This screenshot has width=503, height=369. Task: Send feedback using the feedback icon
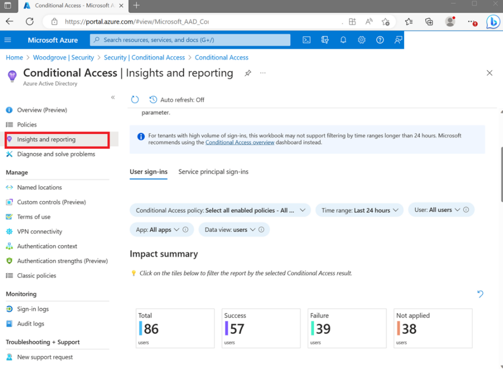click(x=398, y=40)
